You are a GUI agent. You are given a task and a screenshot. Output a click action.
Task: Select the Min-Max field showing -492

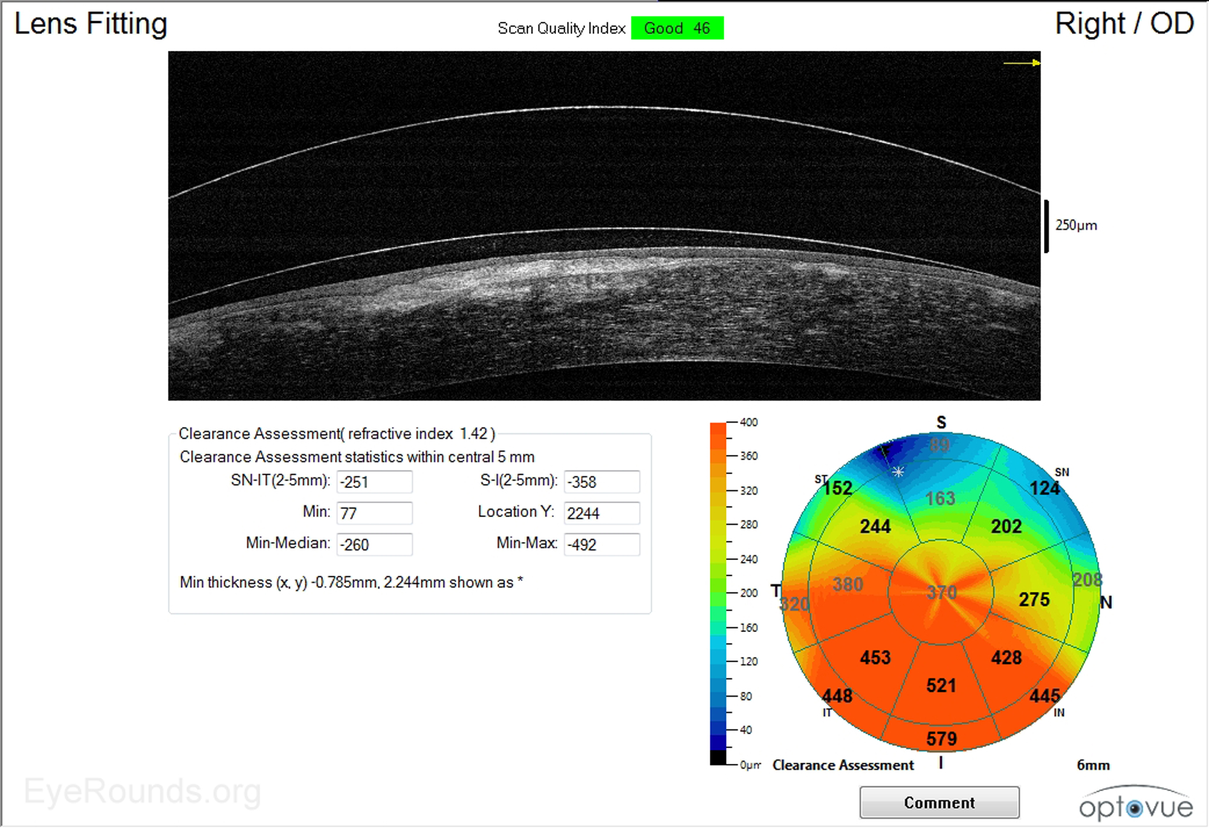[601, 544]
